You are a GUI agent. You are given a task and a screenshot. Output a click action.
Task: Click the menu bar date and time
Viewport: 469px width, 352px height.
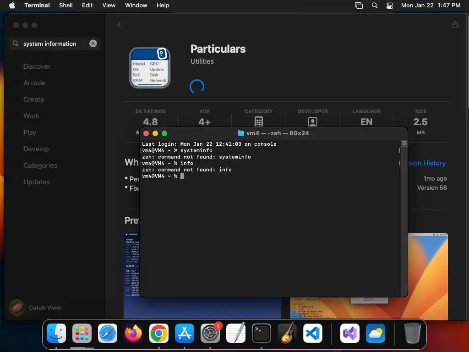coord(431,5)
